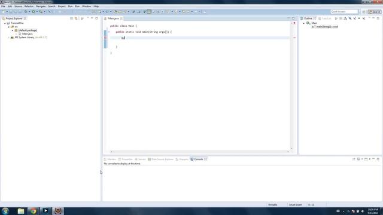Open the File menu
Image resolution: width=383 pixels, height=215 pixels.
3,7
